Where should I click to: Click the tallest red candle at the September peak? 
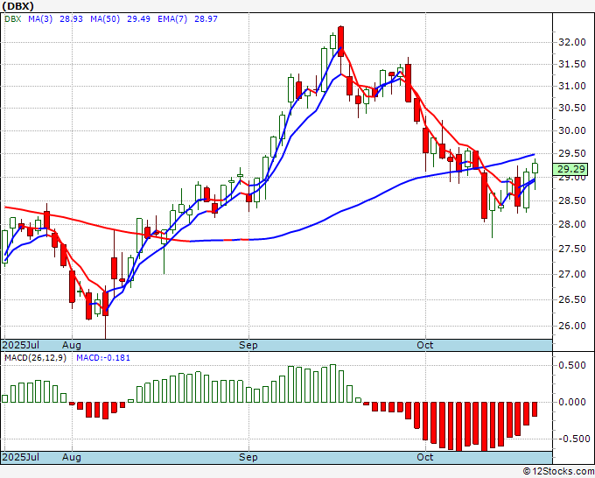click(x=340, y=41)
